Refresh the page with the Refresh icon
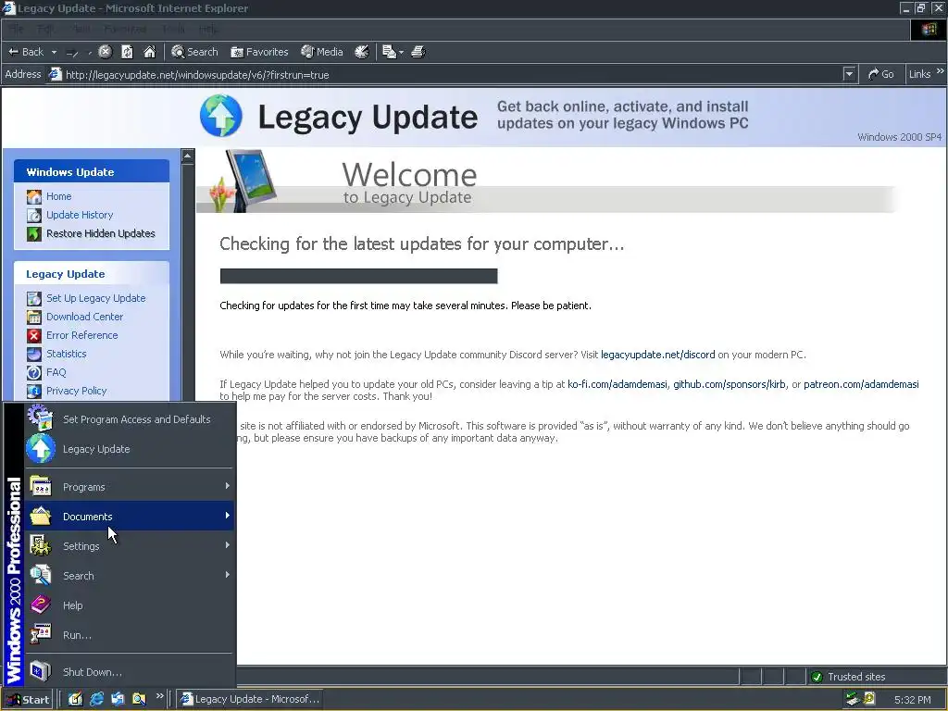 tap(127, 52)
